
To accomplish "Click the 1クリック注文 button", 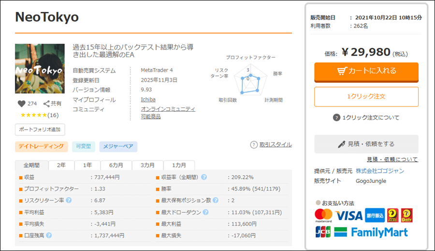I will coord(366,97).
